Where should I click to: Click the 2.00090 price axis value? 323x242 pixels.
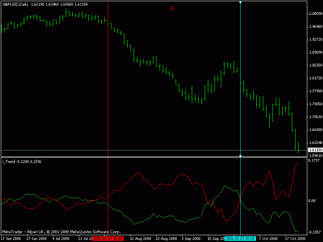click(315, 13)
